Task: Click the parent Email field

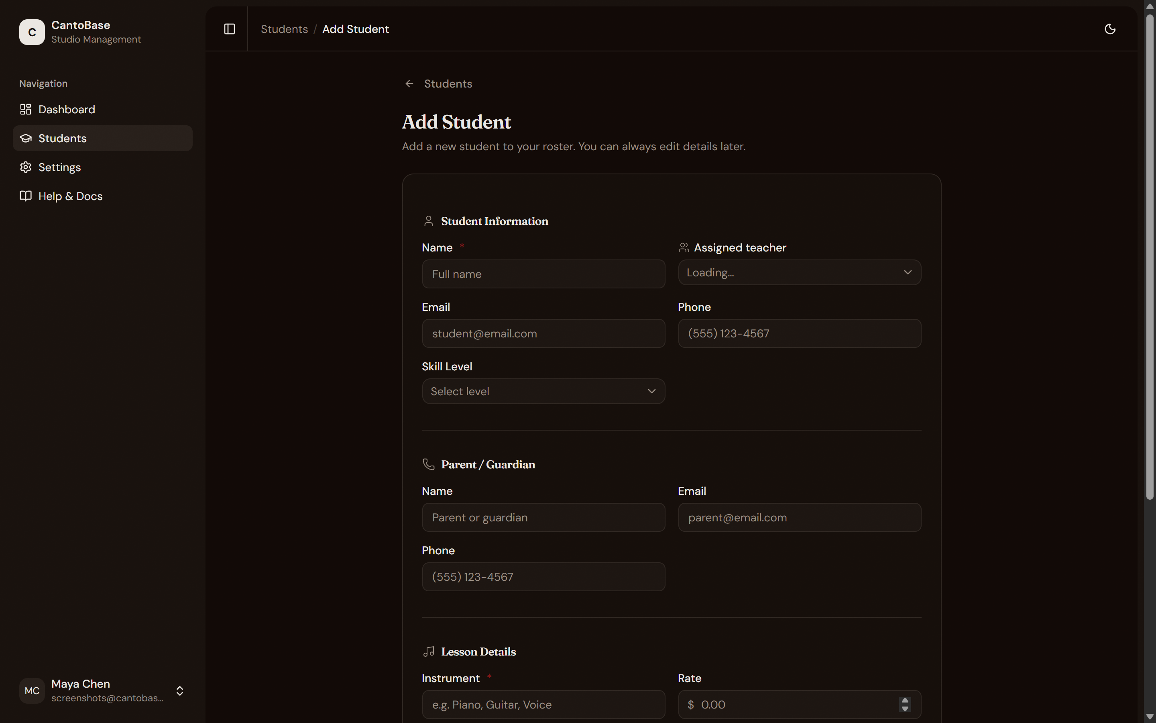Action: [x=800, y=517]
